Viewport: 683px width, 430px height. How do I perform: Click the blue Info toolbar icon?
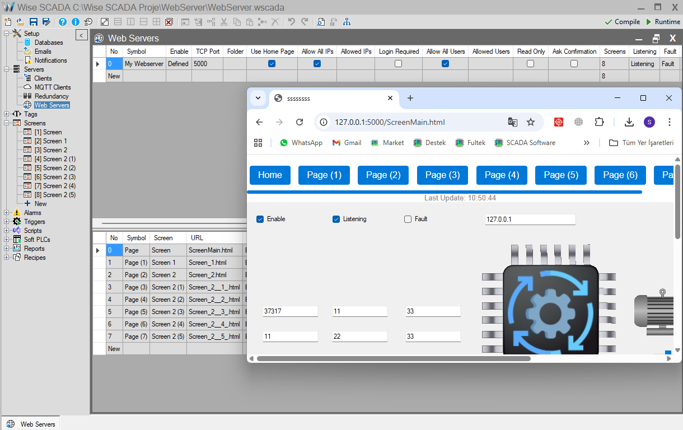(x=75, y=22)
